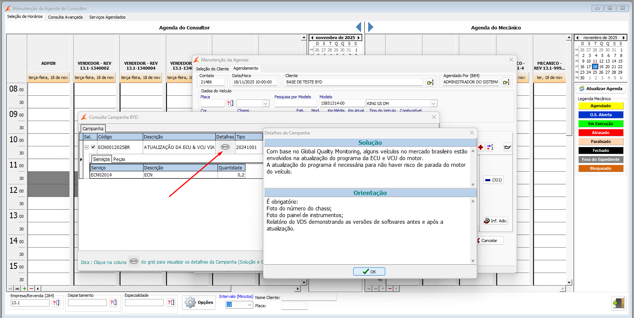
Task: Click the red minus in mechanic agenda navigator
Action: [390, 289]
